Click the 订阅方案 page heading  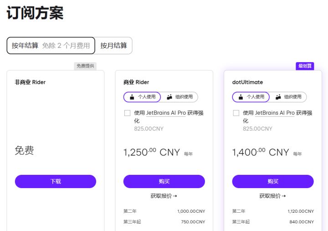click(35, 13)
